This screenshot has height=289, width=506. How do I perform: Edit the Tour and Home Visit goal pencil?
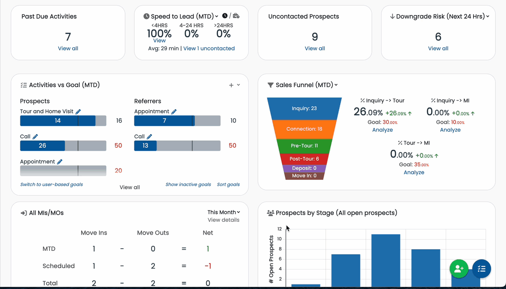click(x=78, y=112)
